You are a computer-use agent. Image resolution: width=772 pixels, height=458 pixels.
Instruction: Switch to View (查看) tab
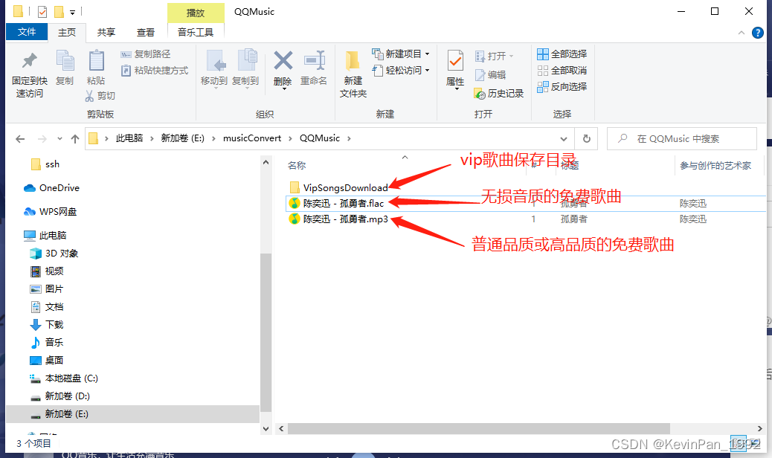pos(145,33)
